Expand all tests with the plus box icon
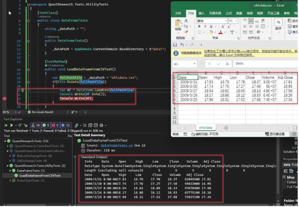Screen dimensions: 299x207 pos(90,125)
